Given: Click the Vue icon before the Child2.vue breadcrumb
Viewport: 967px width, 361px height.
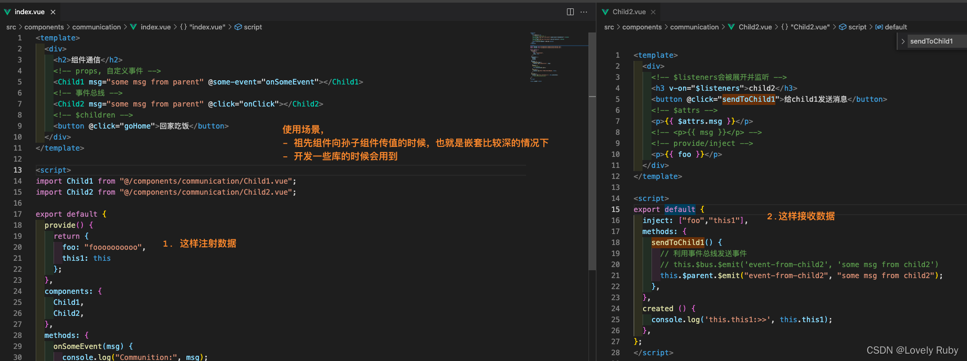Looking at the screenshot, I should 731,27.
